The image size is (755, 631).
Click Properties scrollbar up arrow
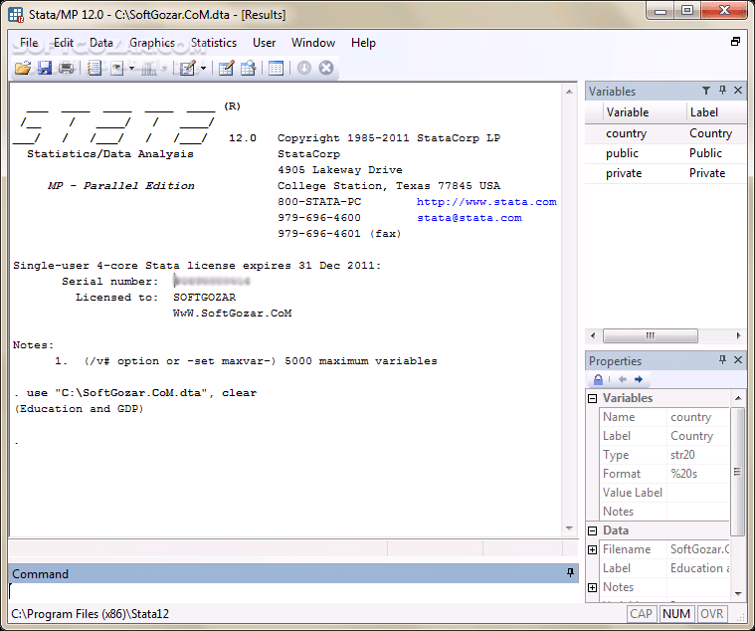[x=738, y=398]
